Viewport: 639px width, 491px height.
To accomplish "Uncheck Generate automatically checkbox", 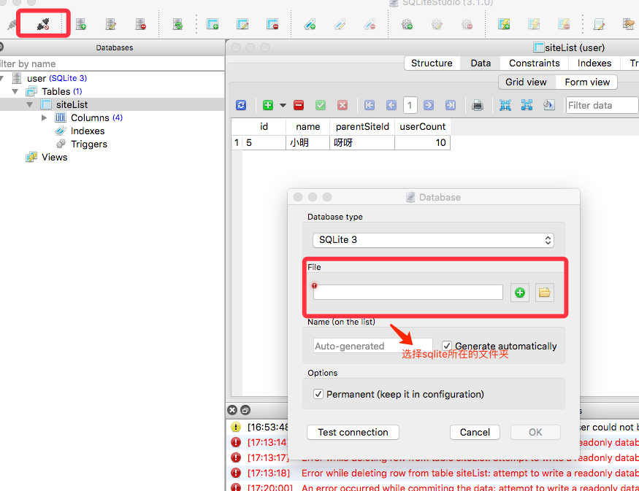I will (x=447, y=346).
